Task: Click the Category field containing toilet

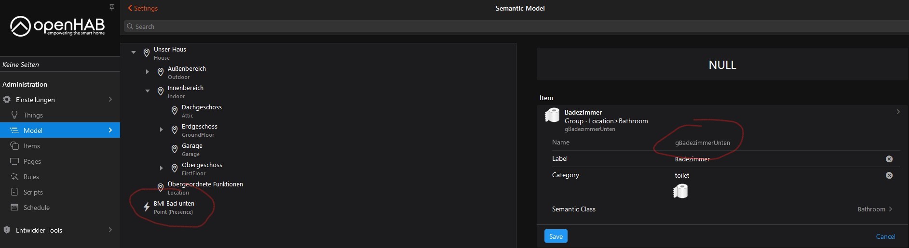Action: [779, 175]
